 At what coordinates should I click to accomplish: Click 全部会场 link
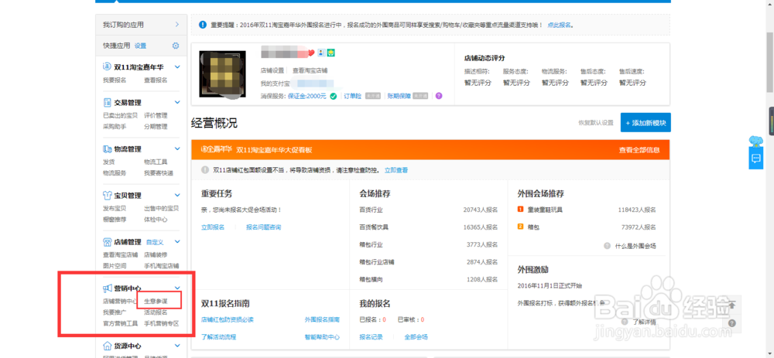pos(416,337)
